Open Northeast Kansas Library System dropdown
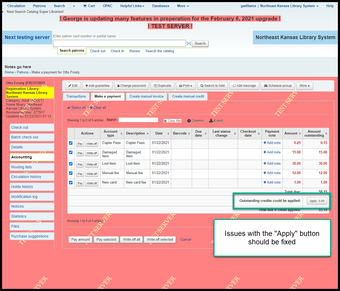 (x=289, y=6)
